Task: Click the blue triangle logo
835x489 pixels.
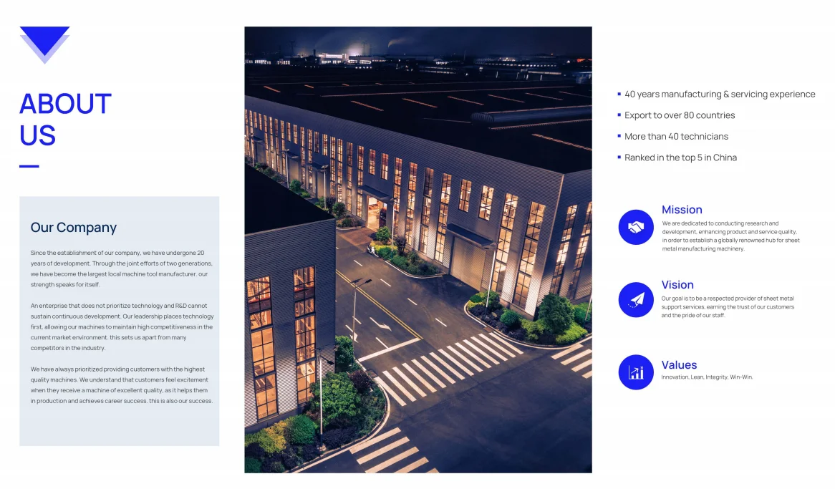Action: [44, 44]
